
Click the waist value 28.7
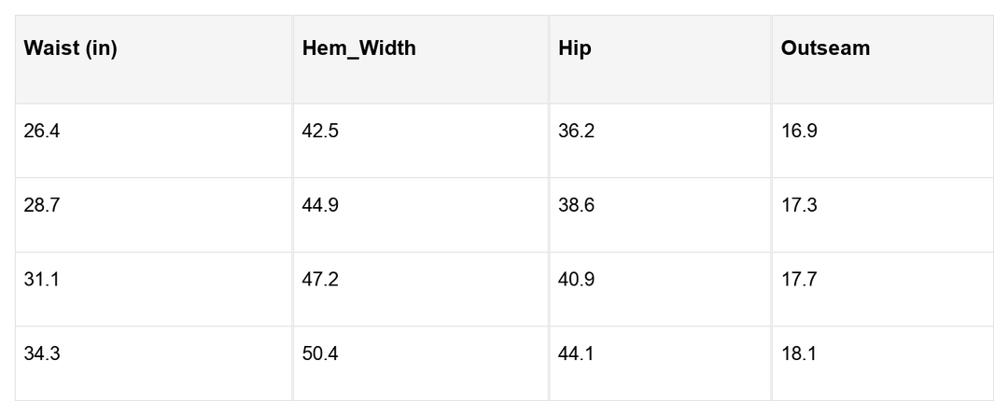coord(42,205)
